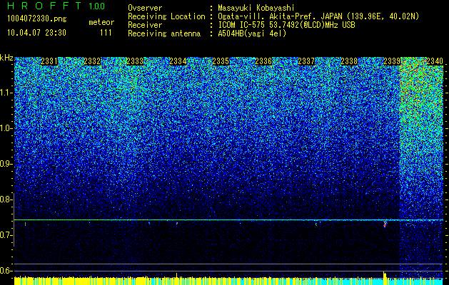Click the Receiving antenna label

click(164, 33)
